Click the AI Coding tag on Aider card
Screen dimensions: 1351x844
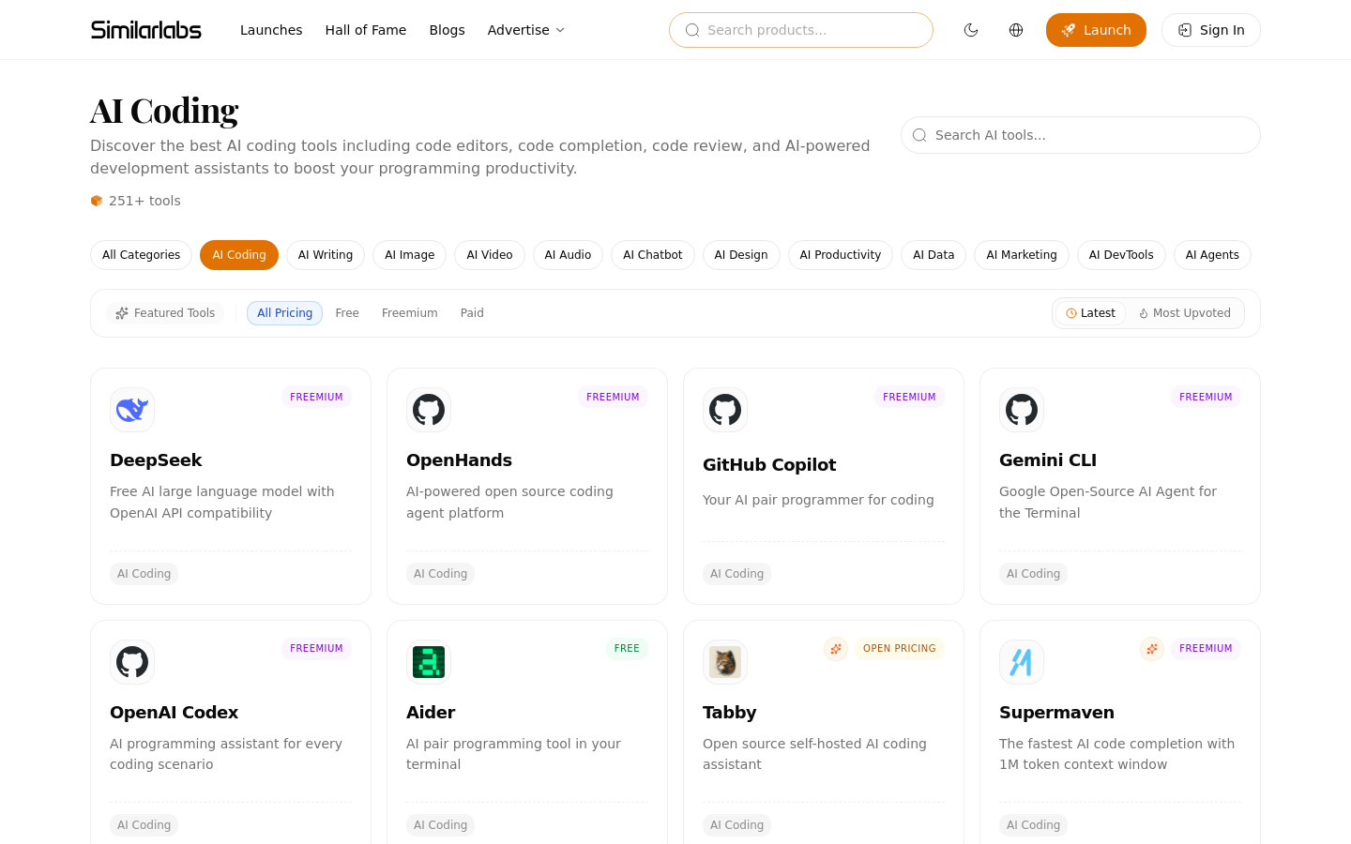[x=440, y=825]
